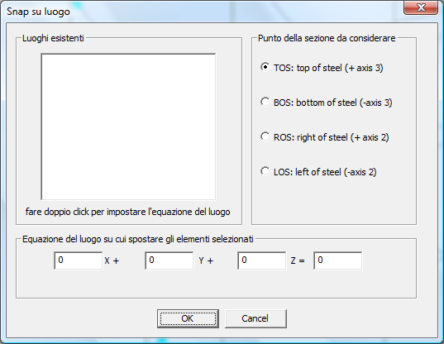Viewport: 444px width, 344px height.
Task: Click the Y coefficient input field
Action: click(x=169, y=260)
